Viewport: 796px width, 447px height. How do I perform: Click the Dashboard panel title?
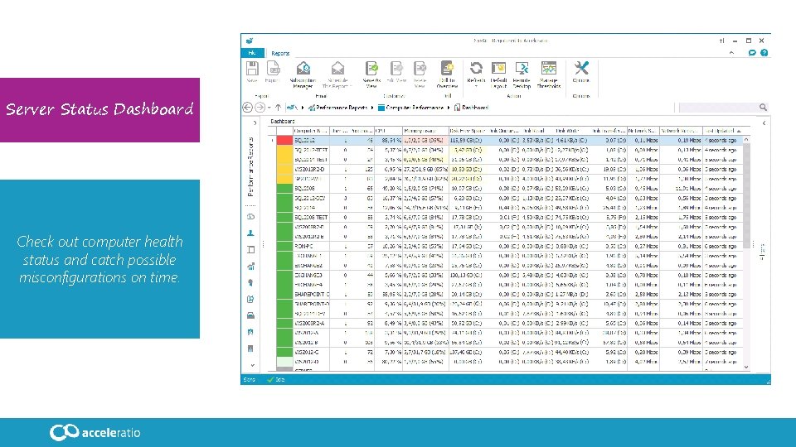click(x=282, y=121)
